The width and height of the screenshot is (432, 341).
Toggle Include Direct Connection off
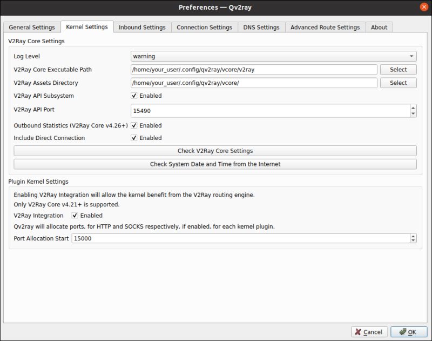coord(133,138)
